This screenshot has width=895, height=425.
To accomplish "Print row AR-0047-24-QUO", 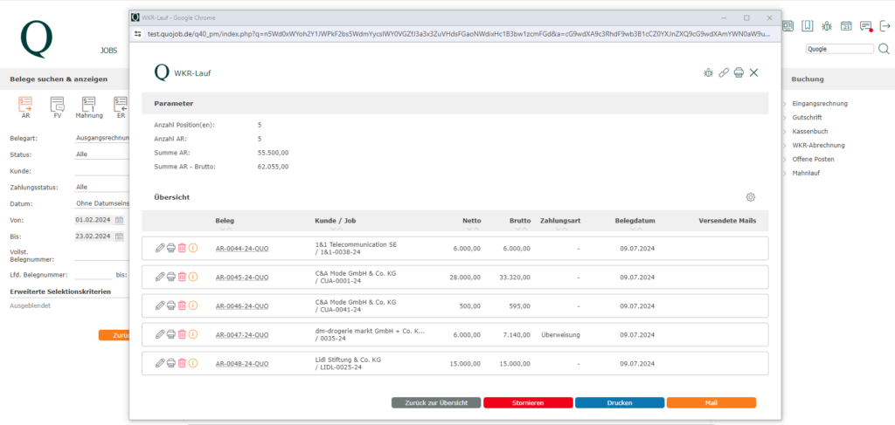I will 170,334.
